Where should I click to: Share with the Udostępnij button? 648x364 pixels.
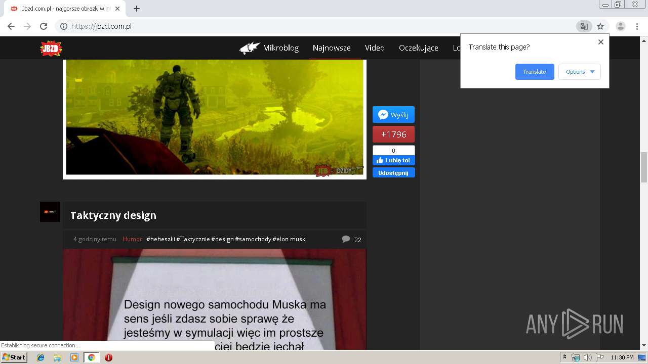[x=394, y=173]
